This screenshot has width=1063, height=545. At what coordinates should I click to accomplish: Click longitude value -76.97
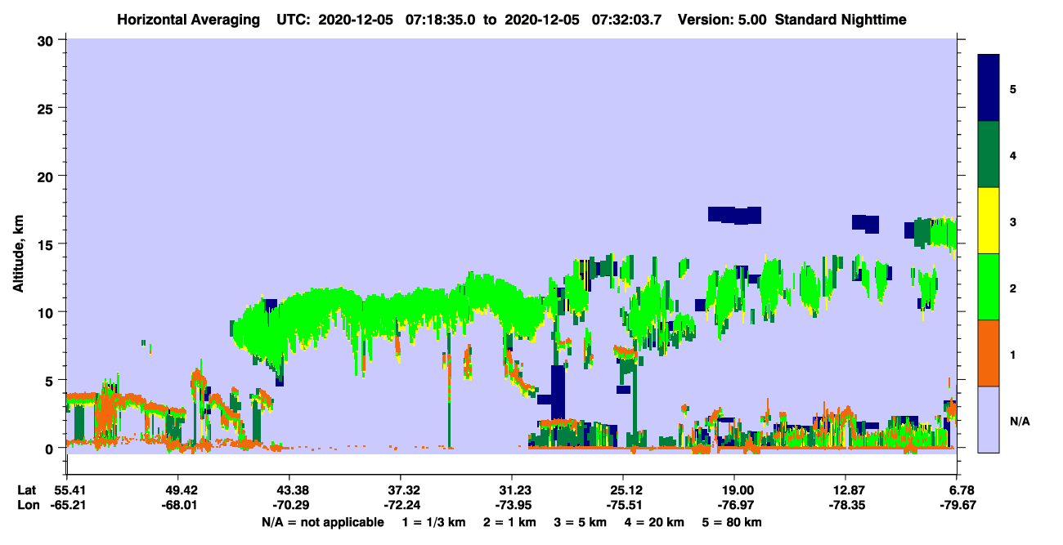[734, 506]
